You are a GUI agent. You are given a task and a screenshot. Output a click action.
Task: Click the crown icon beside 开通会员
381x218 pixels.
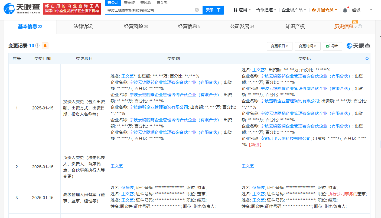[x=314, y=10]
